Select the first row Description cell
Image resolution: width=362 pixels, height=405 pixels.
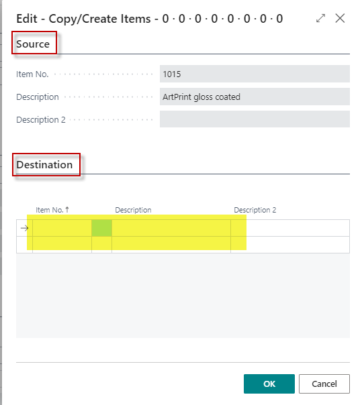pyautogui.click(x=171, y=228)
